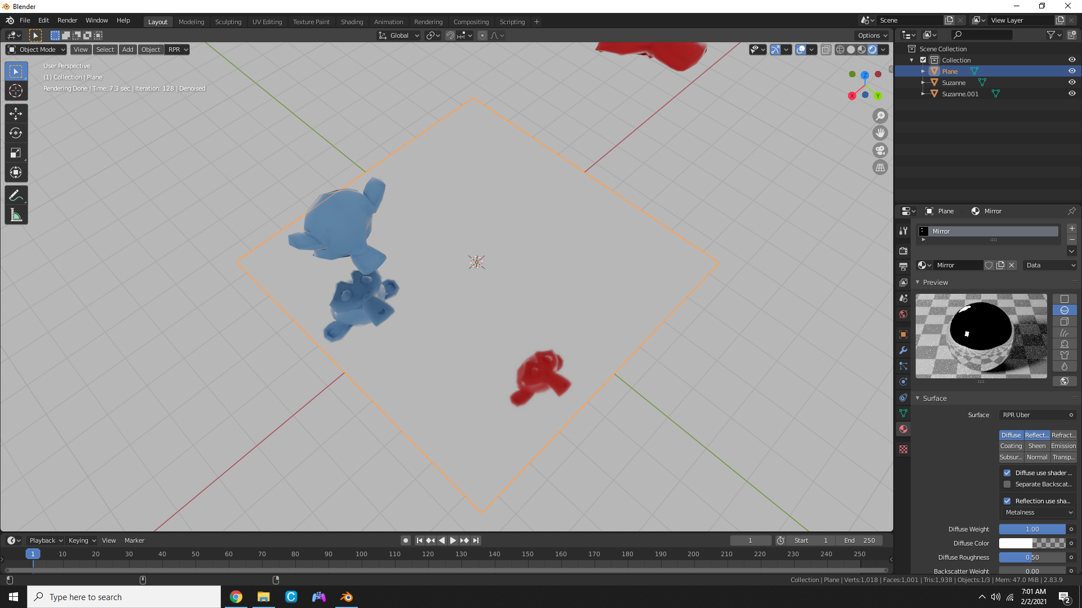Image resolution: width=1082 pixels, height=608 pixels.
Task: Open the World properties tab
Action: (903, 314)
